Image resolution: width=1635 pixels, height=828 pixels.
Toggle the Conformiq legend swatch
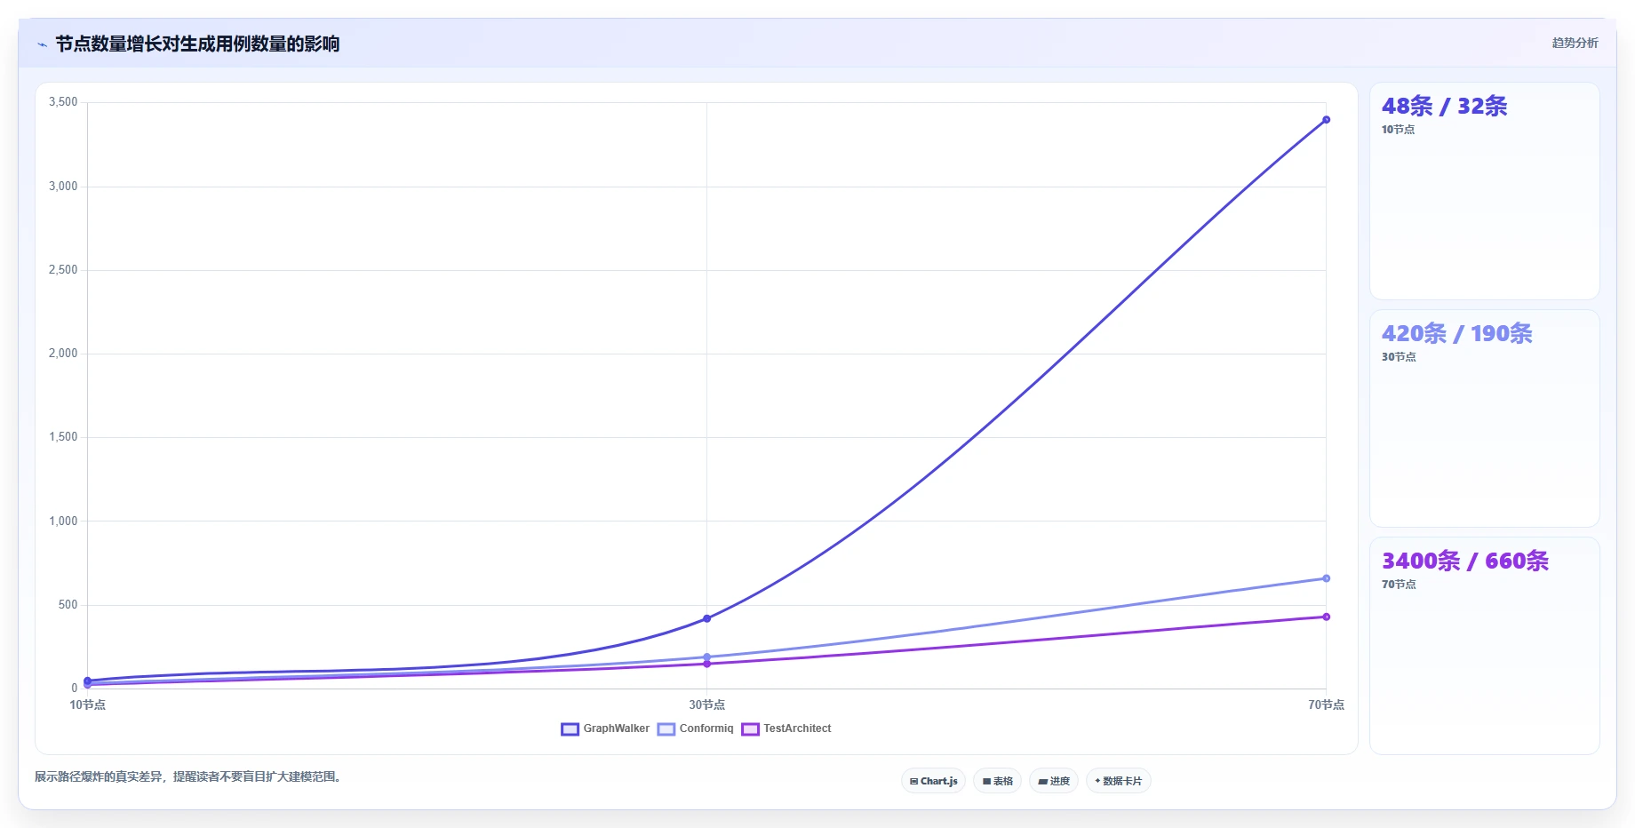(x=666, y=729)
